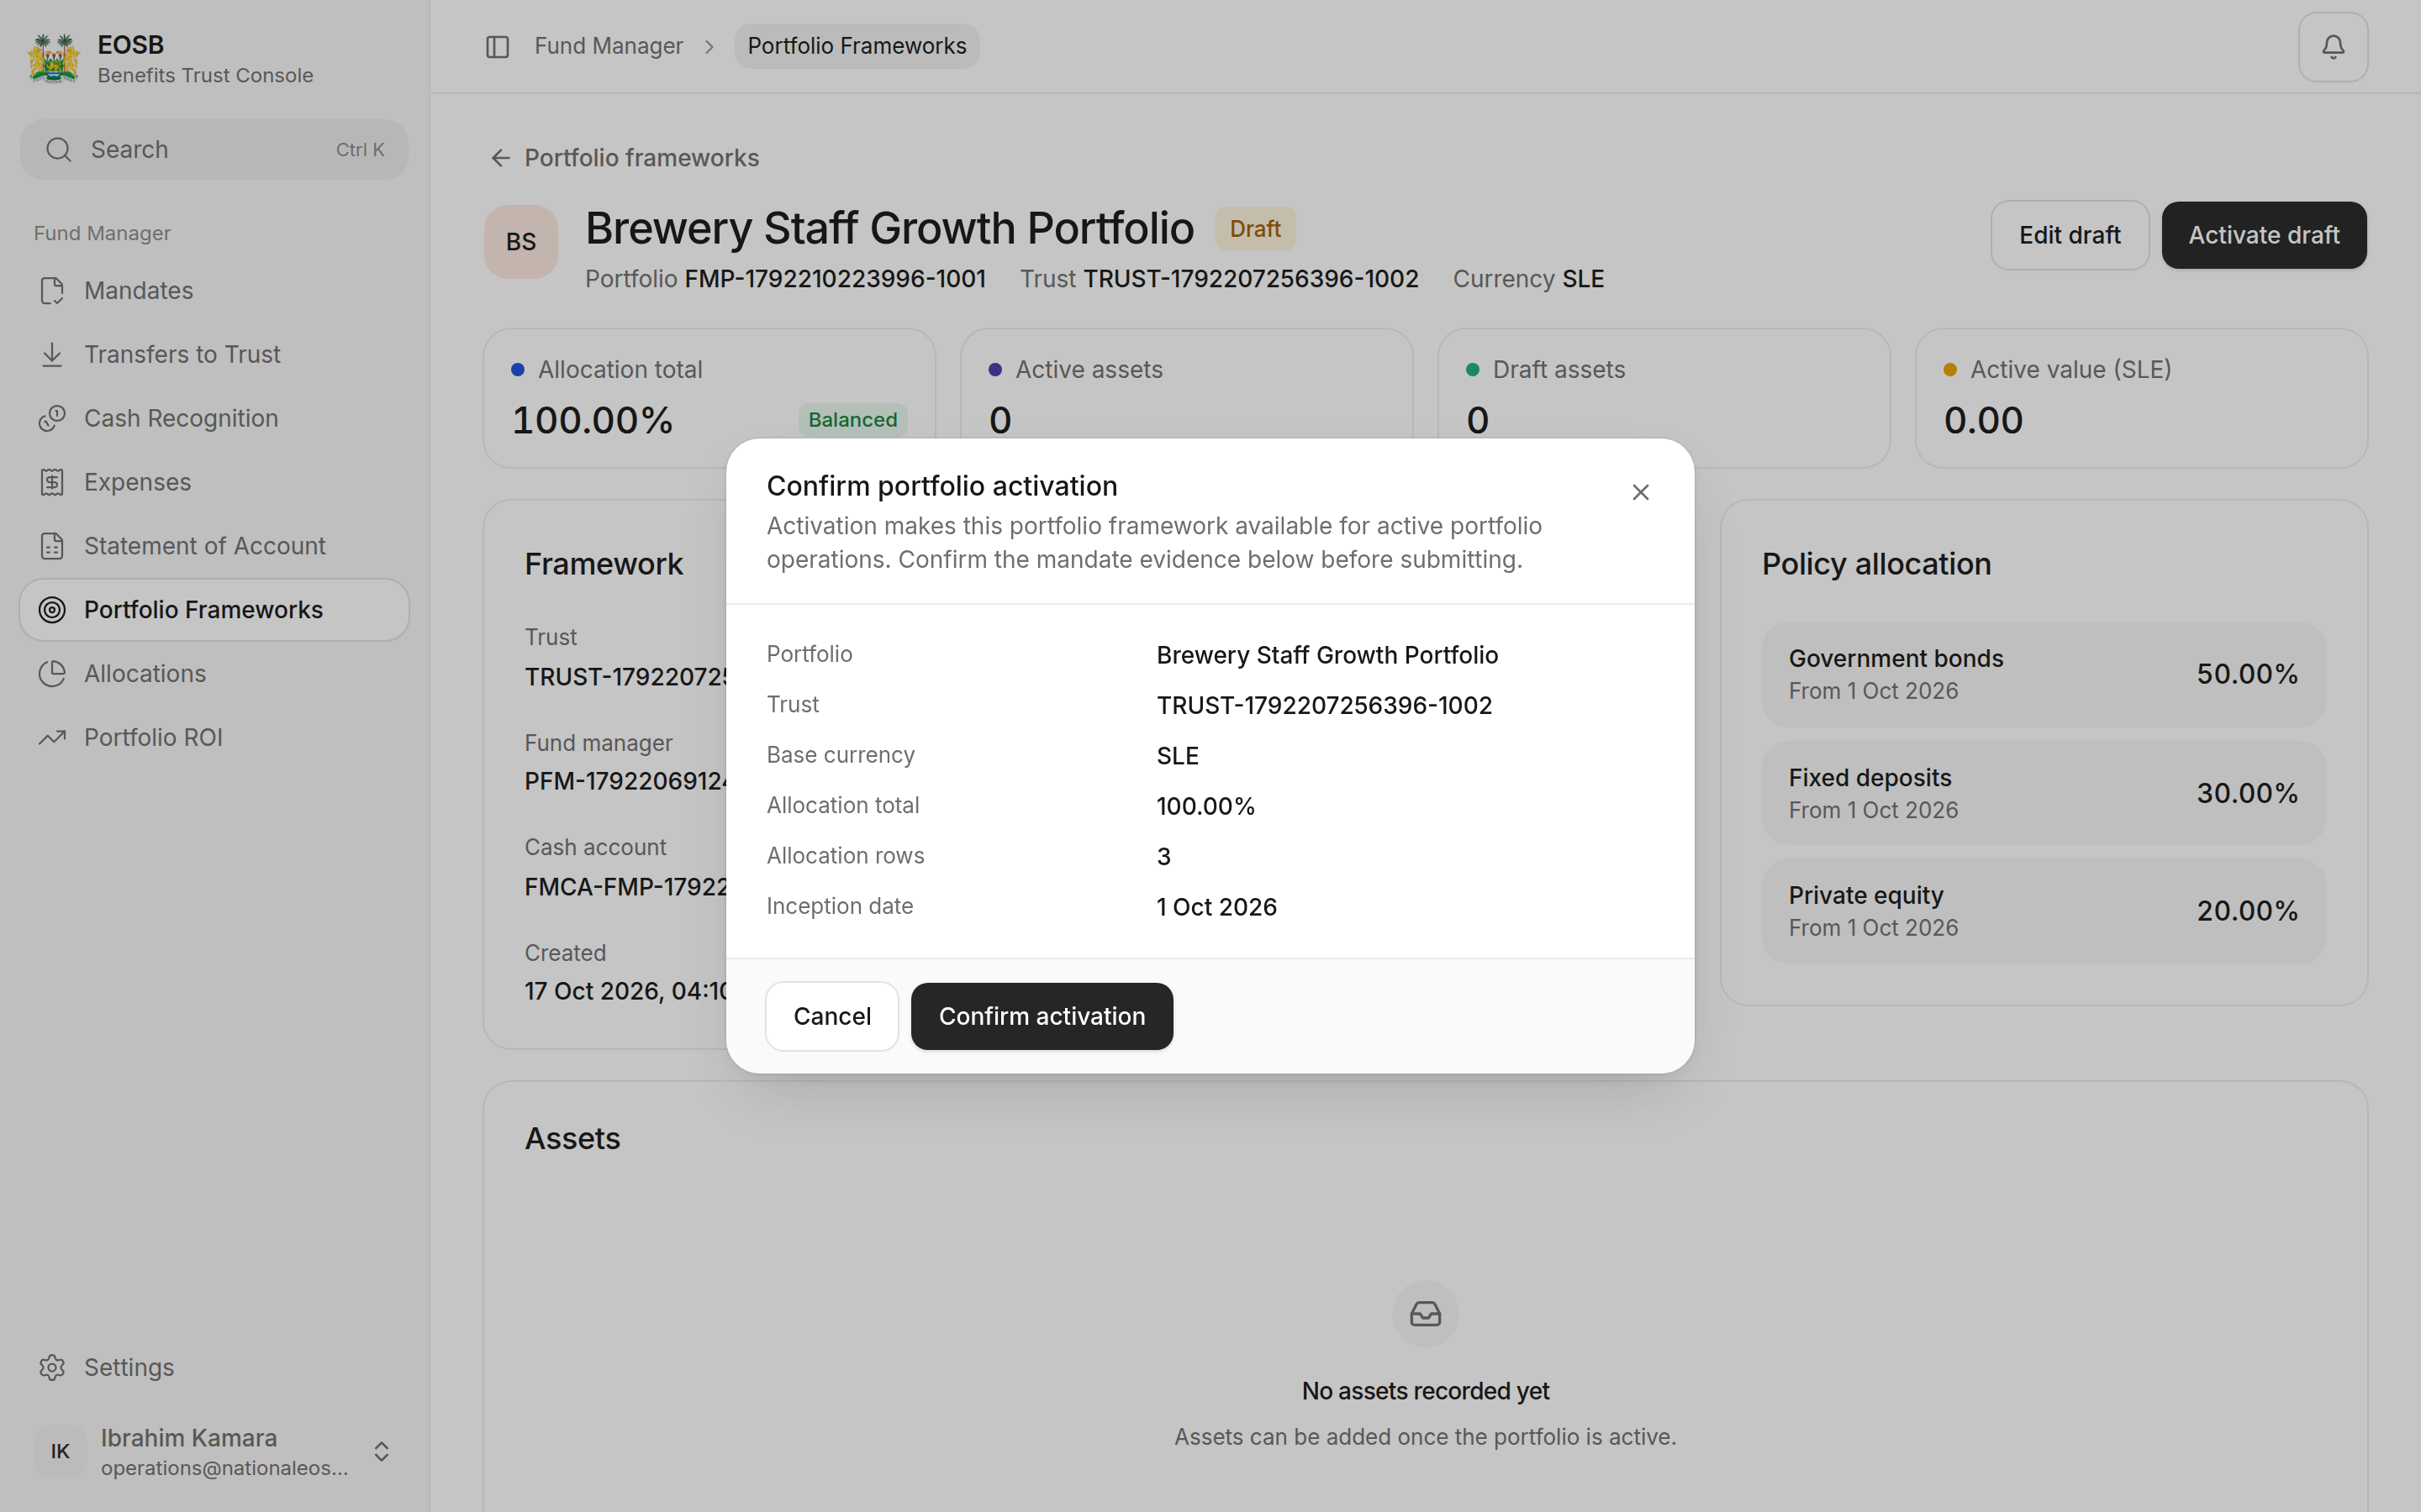Image resolution: width=2421 pixels, height=1512 pixels.
Task: Open Cash Recognition section
Action: [x=214, y=418]
